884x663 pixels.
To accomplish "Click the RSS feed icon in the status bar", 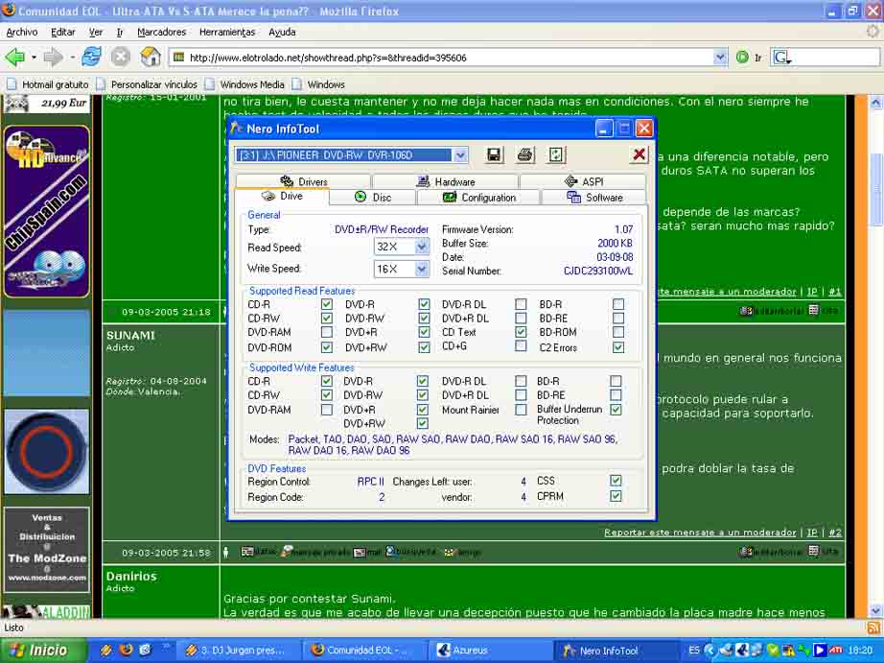I will [x=873, y=627].
